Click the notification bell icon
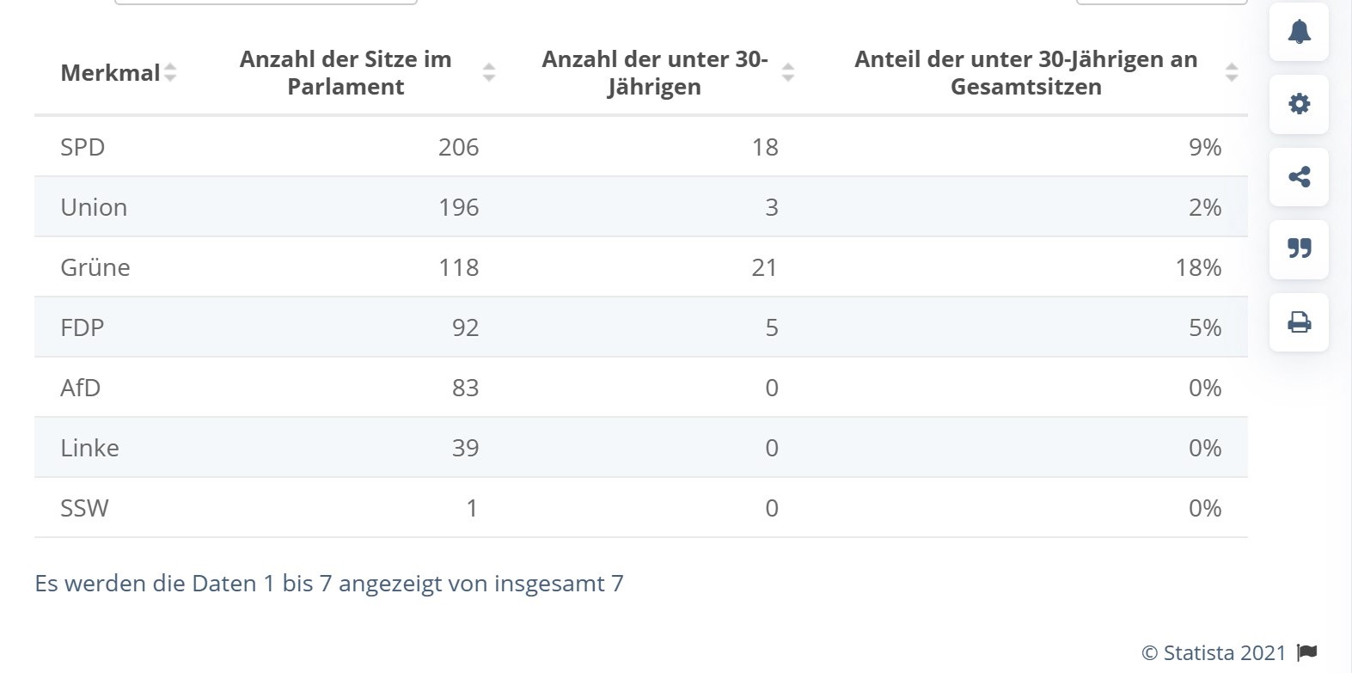This screenshot has width=1352, height=673. tap(1299, 32)
